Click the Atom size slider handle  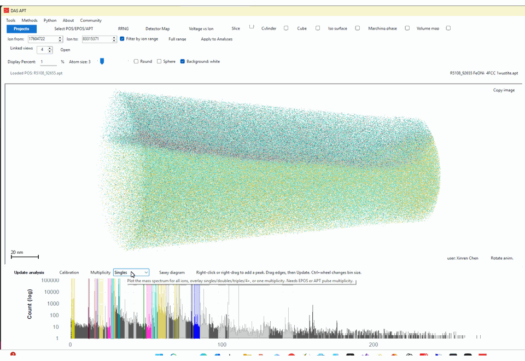click(x=102, y=61)
